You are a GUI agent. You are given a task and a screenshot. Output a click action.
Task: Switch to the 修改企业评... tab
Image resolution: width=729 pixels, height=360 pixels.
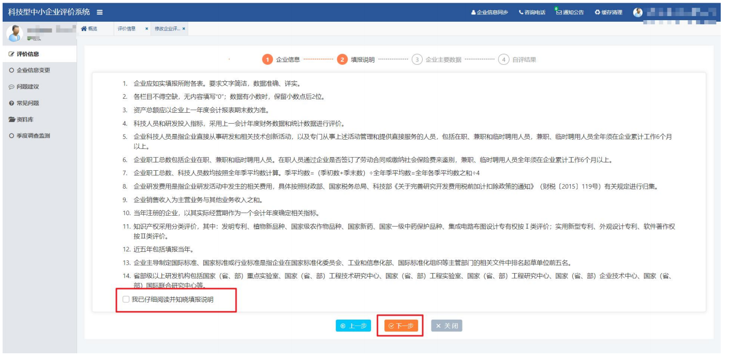tap(167, 29)
